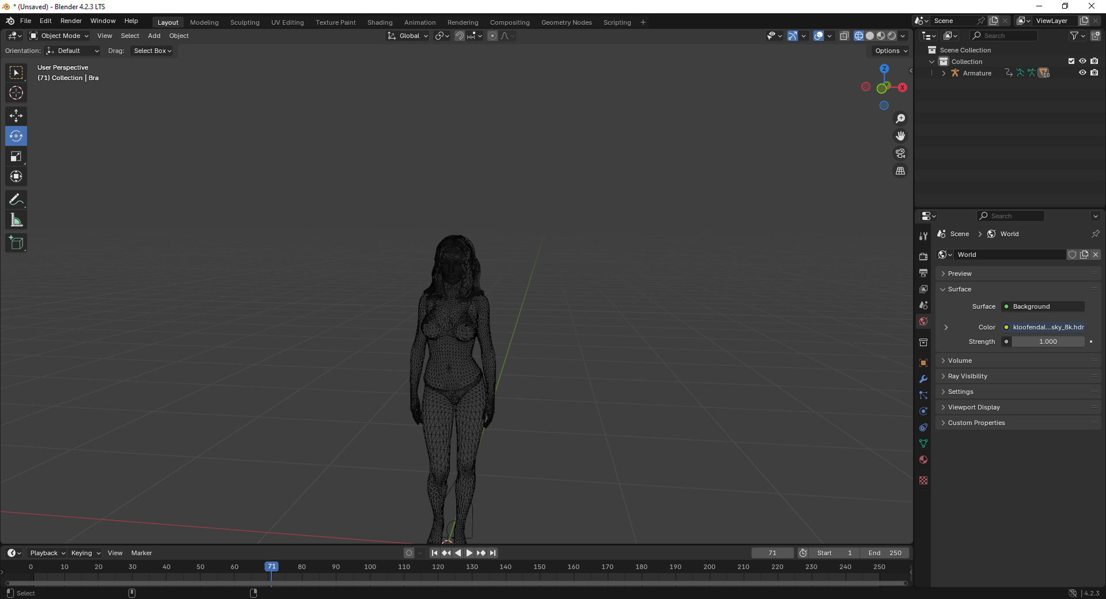The height and width of the screenshot is (599, 1106).
Task: Pick the Annotate pencil tool
Action: click(x=16, y=199)
